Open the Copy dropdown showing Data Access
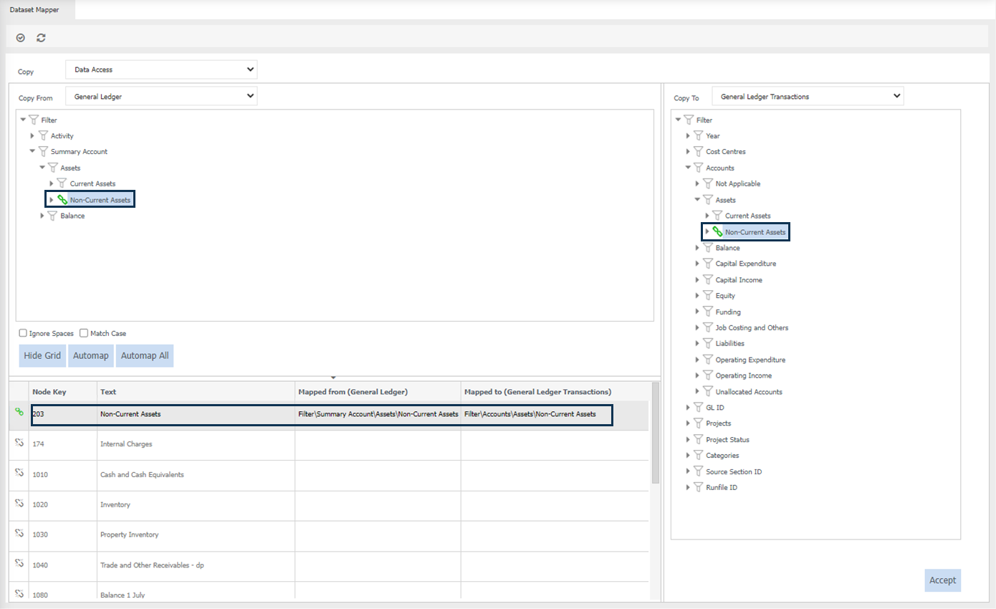 pyautogui.click(x=161, y=69)
